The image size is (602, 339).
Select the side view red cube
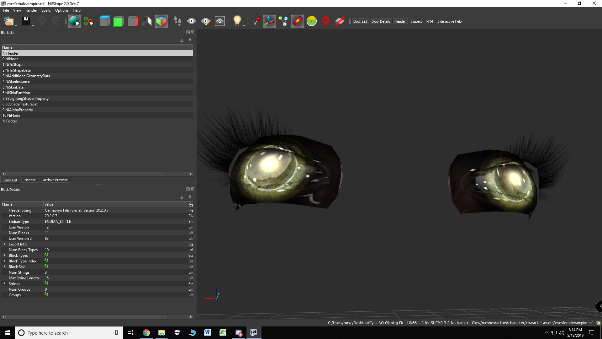tap(133, 21)
